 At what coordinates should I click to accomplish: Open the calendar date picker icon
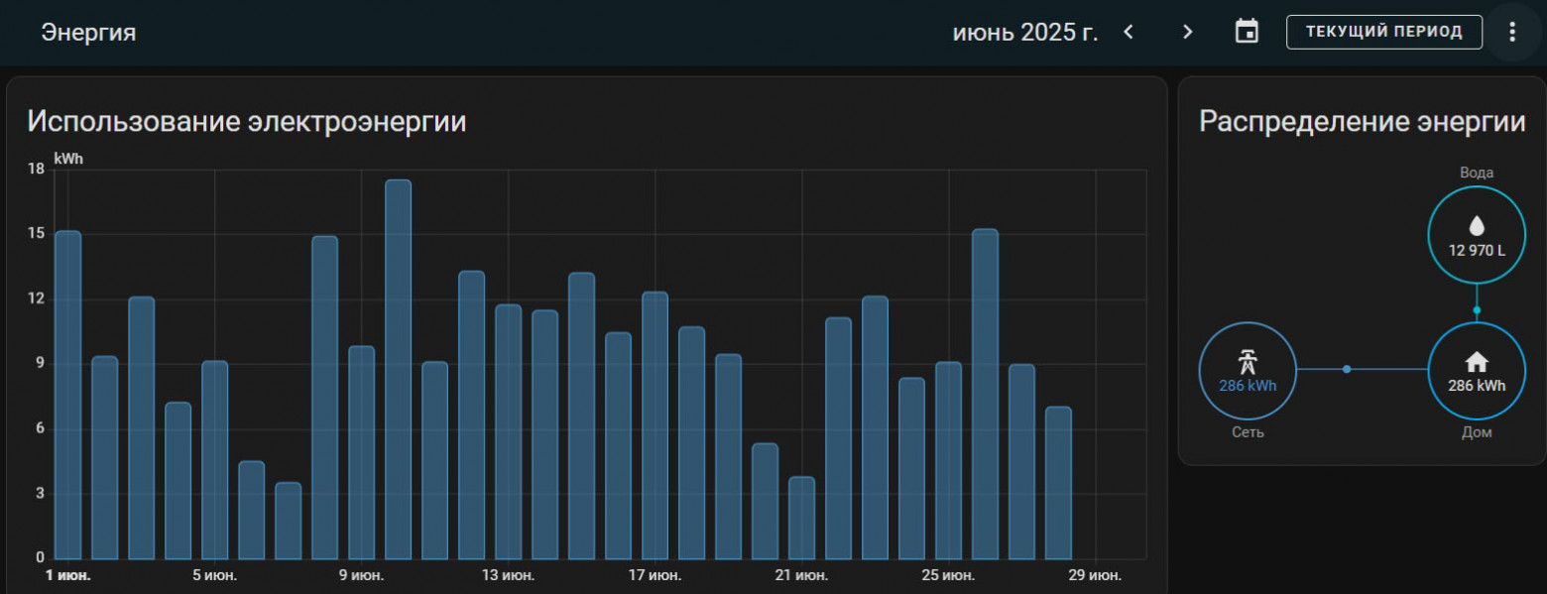[x=1247, y=31]
